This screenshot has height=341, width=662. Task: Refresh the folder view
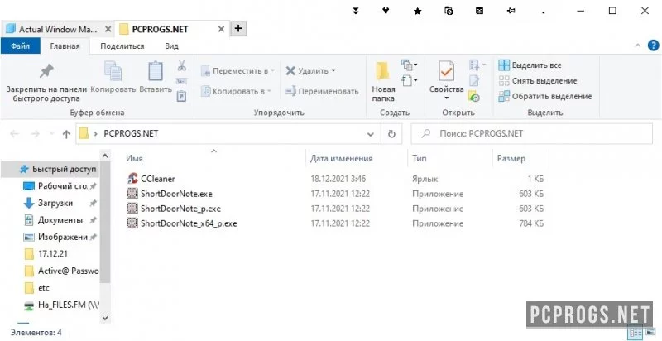[x=391, y=134]
